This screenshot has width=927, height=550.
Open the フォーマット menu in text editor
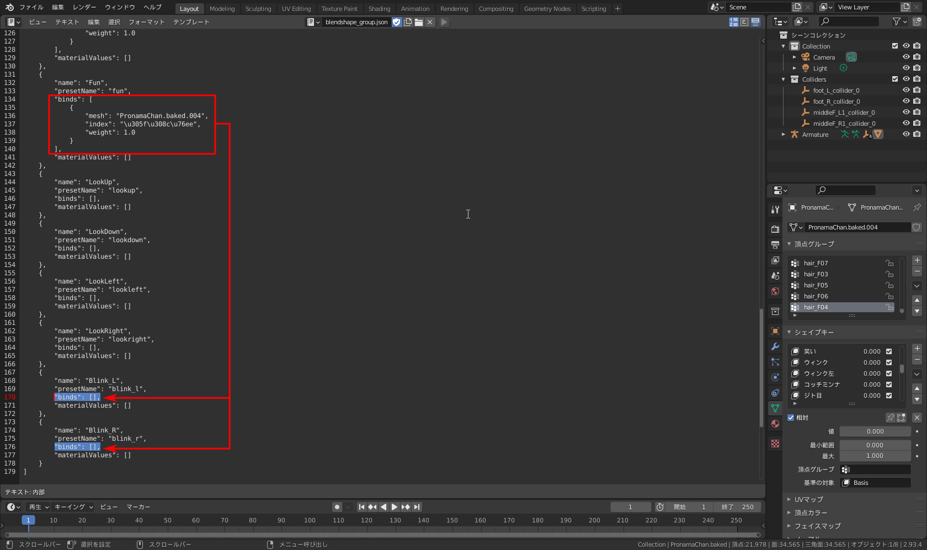pos(146,22)
